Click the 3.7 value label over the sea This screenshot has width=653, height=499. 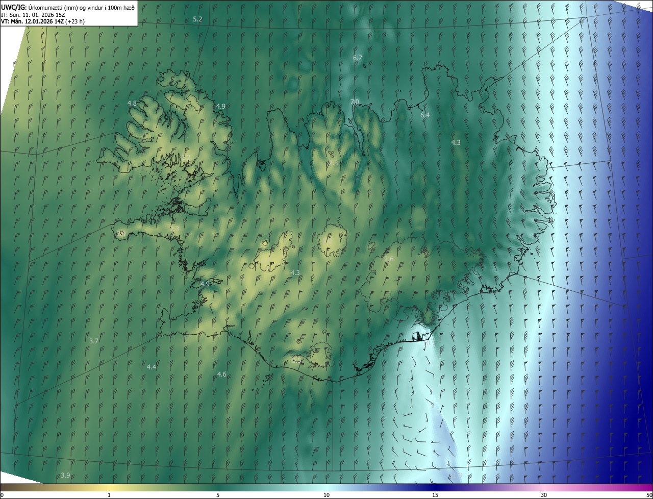(x=94, y=341)
